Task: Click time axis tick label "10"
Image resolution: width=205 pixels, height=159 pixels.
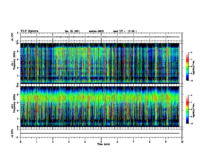Action: click(x=182, y=142)
